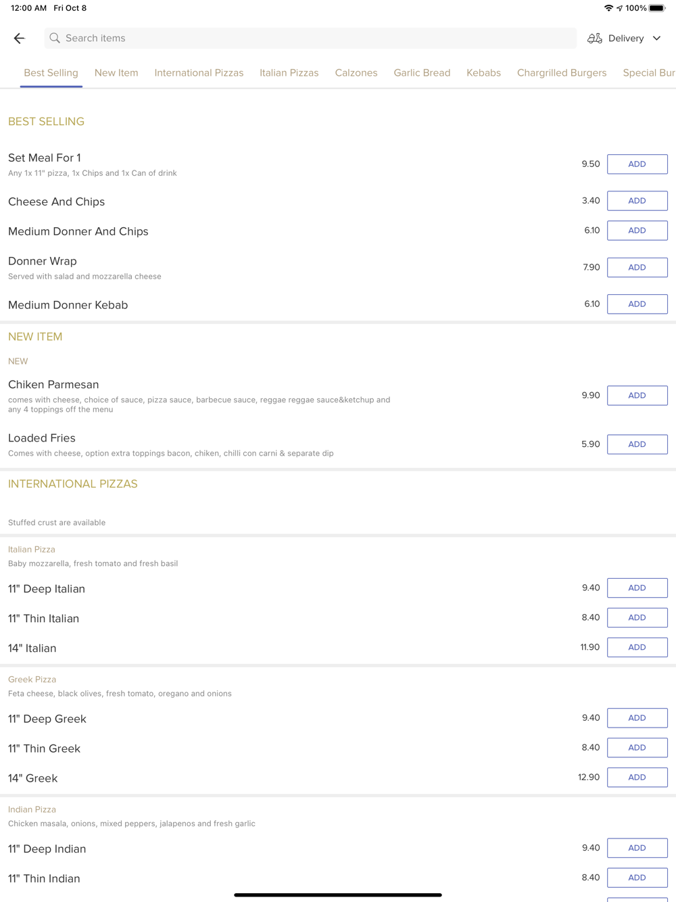Screen dimensions: 676x902
Task: Open Medium Donner Kebab item
Action: pyautogui.click(x=68, y=305)
